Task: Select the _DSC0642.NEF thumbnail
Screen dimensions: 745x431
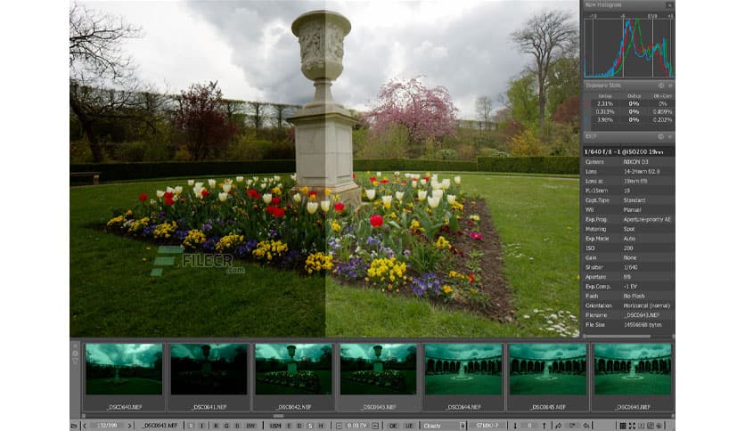Action: [293, 378]
